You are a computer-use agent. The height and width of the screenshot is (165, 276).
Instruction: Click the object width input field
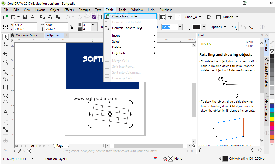click(x=57, y=25)
